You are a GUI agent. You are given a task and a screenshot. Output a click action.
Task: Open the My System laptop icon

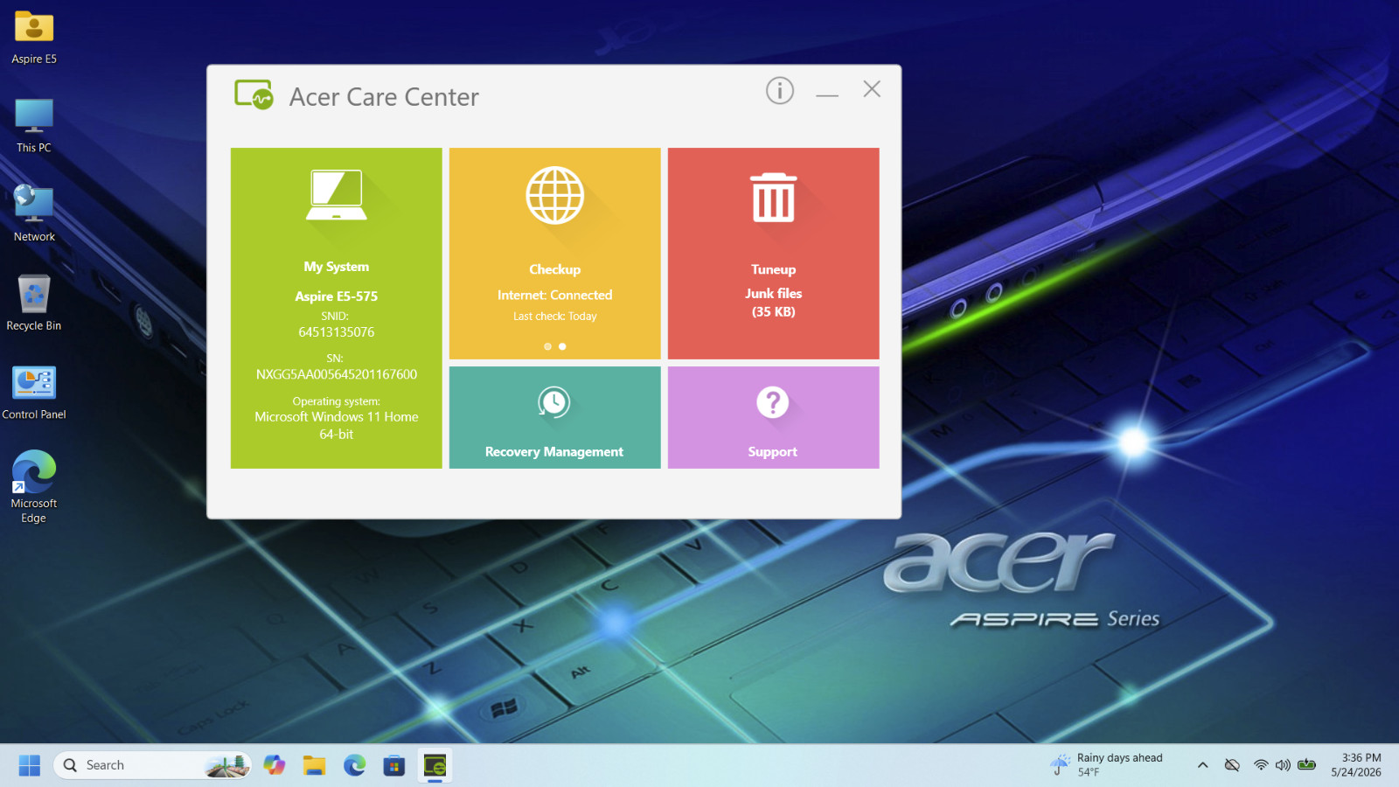click(337, 195)
